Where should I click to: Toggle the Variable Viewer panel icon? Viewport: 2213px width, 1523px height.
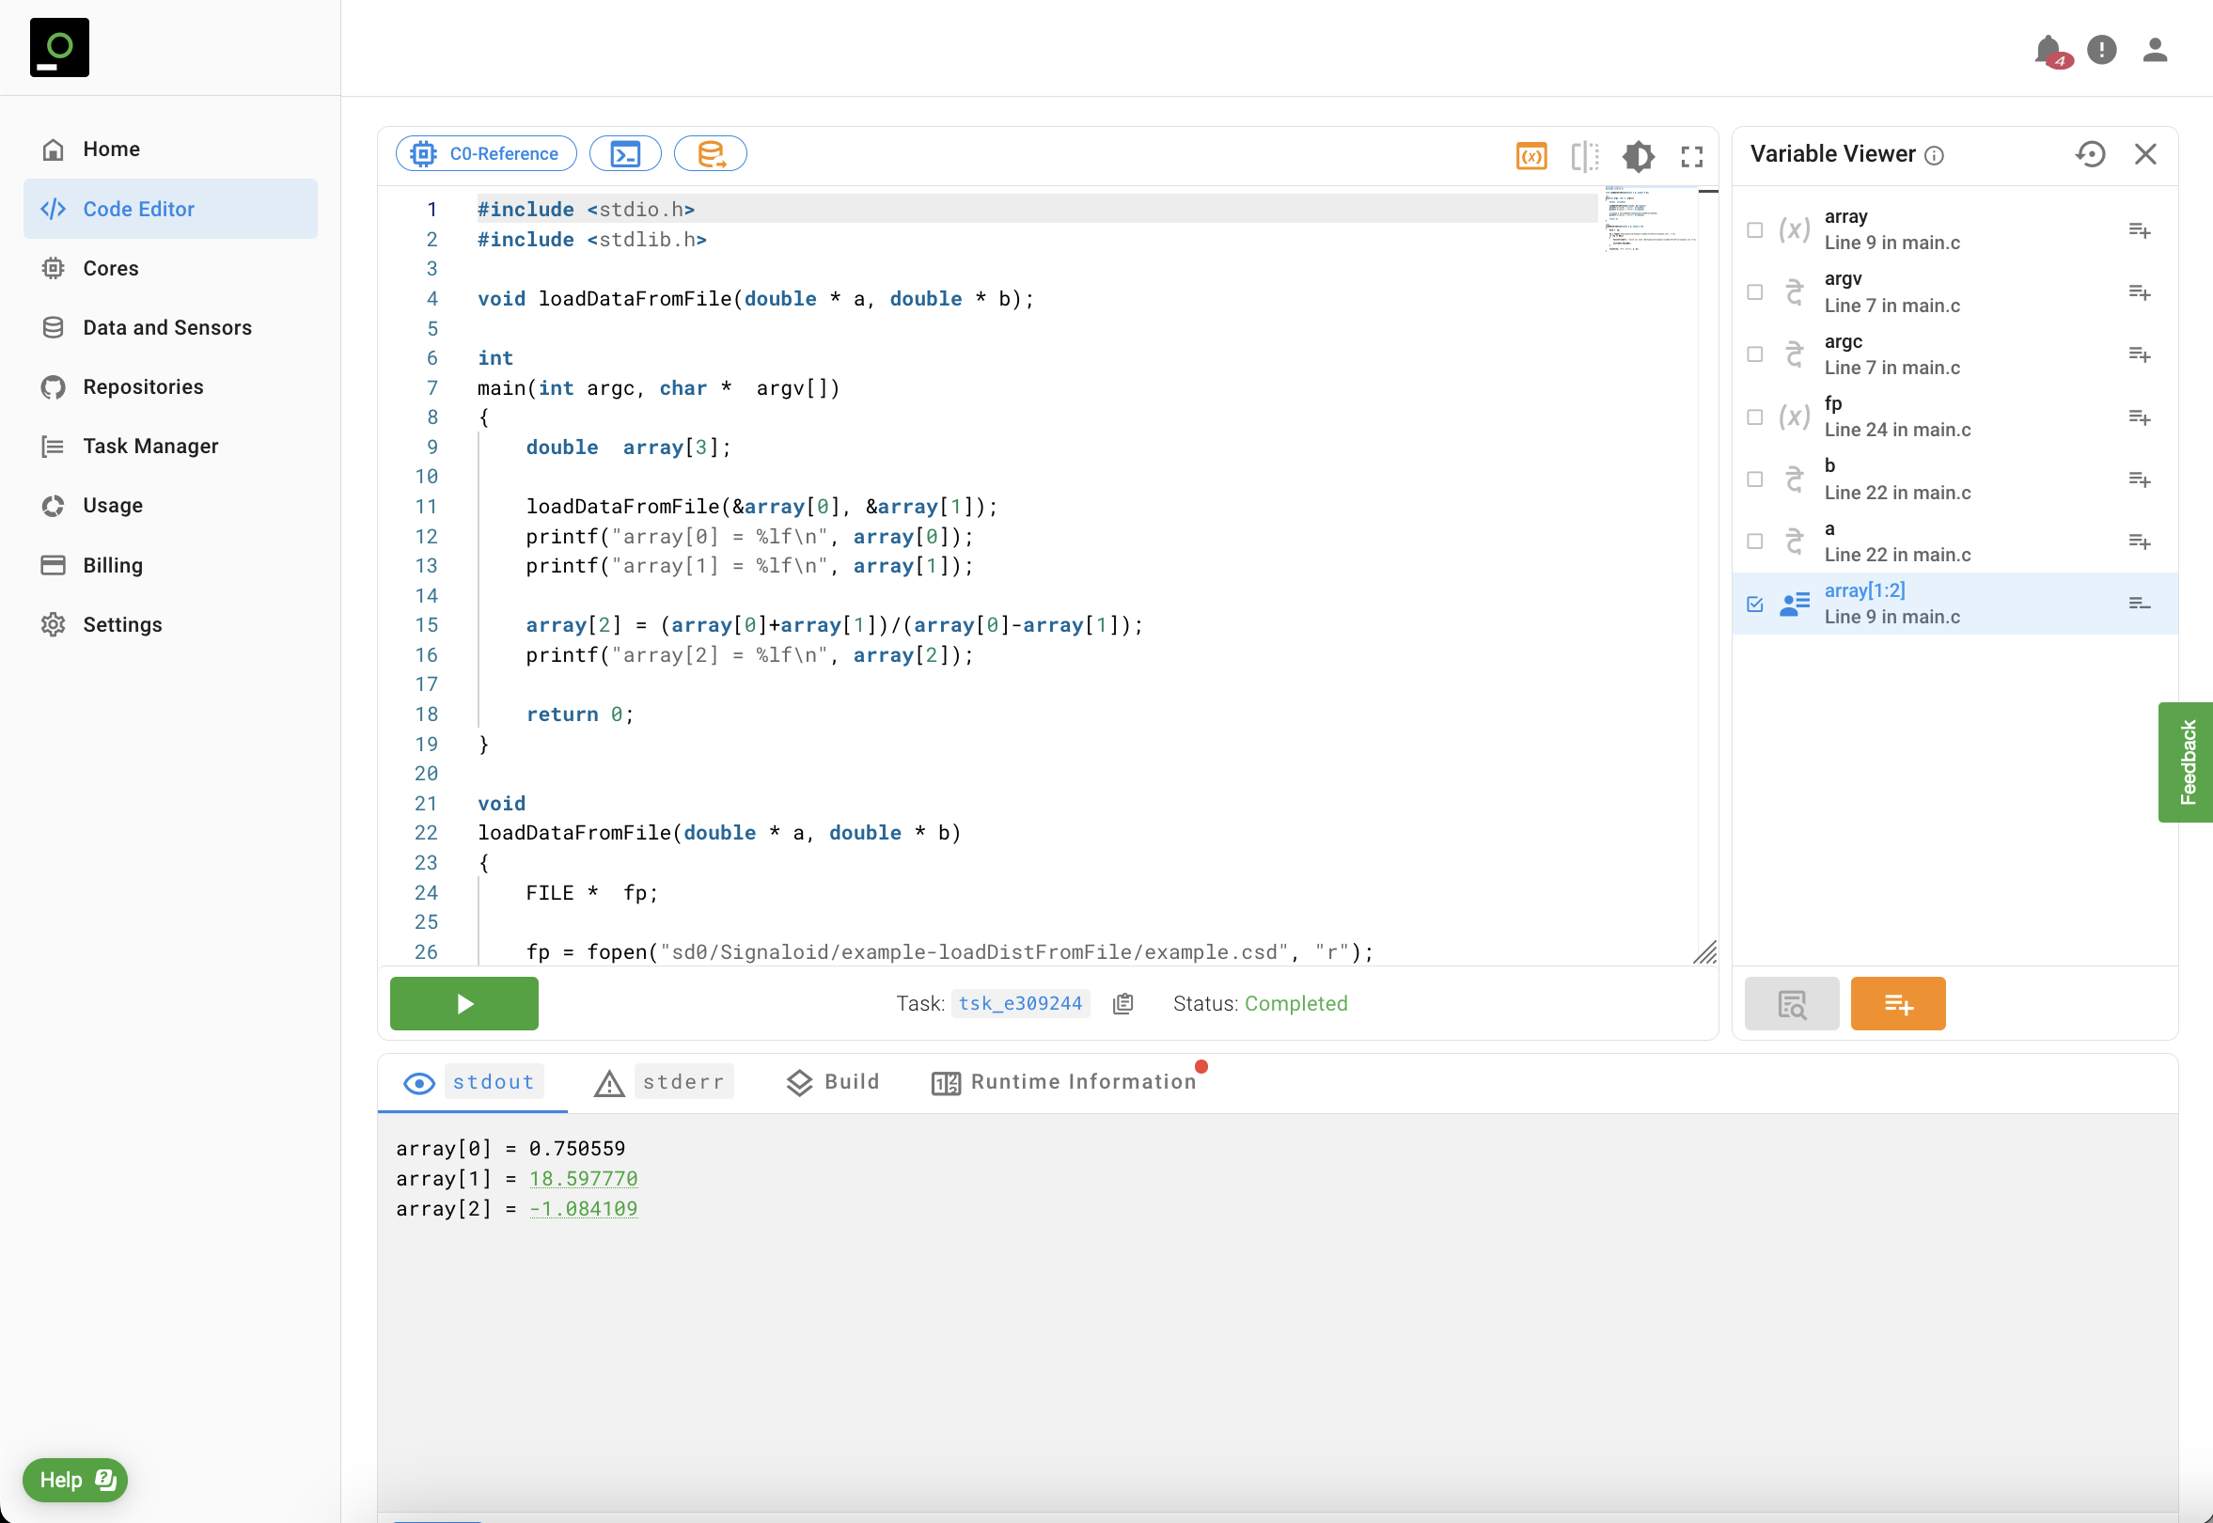click(1530, 155)
